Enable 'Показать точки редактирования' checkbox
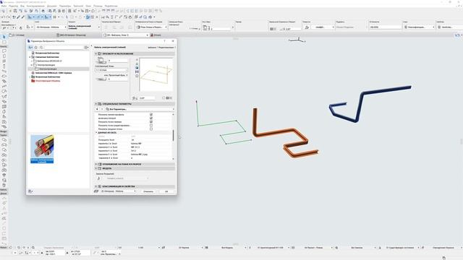 (151, 125)
